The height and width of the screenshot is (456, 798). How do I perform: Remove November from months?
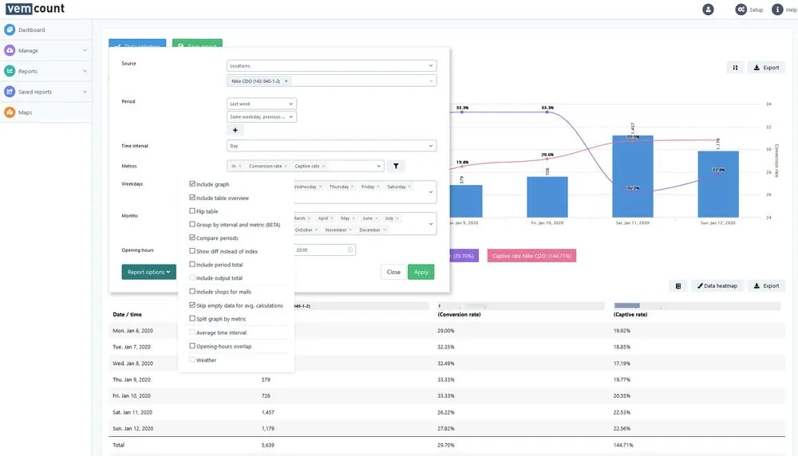coord(350,230)
